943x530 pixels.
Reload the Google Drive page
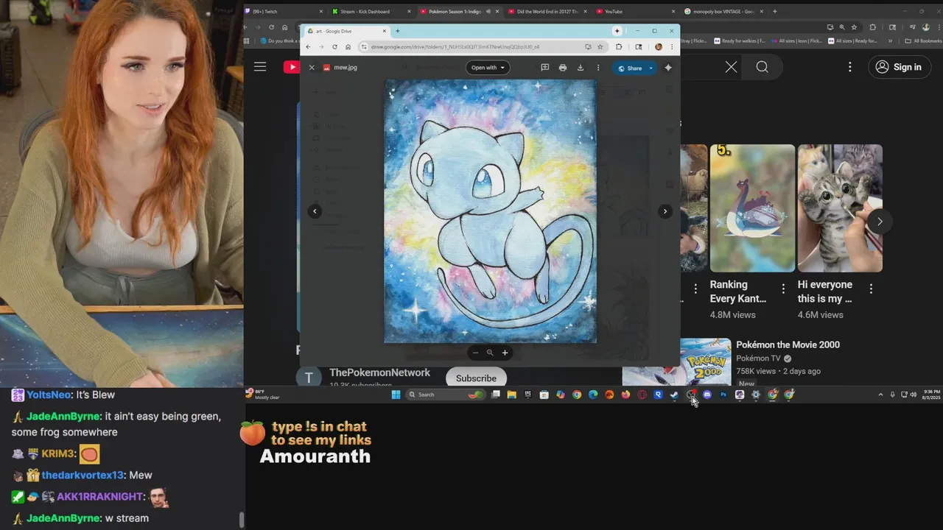334,46
